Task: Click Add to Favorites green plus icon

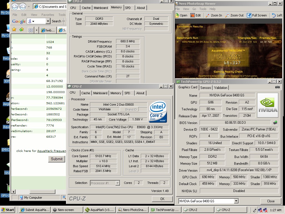Action: click(21, 30)
